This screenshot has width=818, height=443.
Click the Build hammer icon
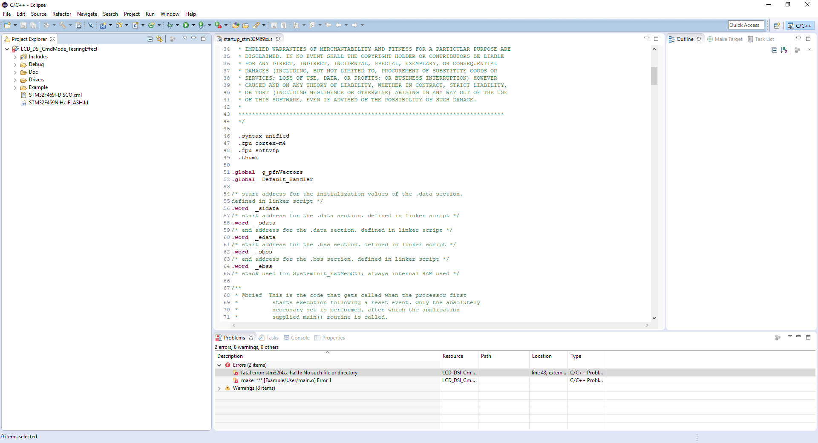click(62, 26)
